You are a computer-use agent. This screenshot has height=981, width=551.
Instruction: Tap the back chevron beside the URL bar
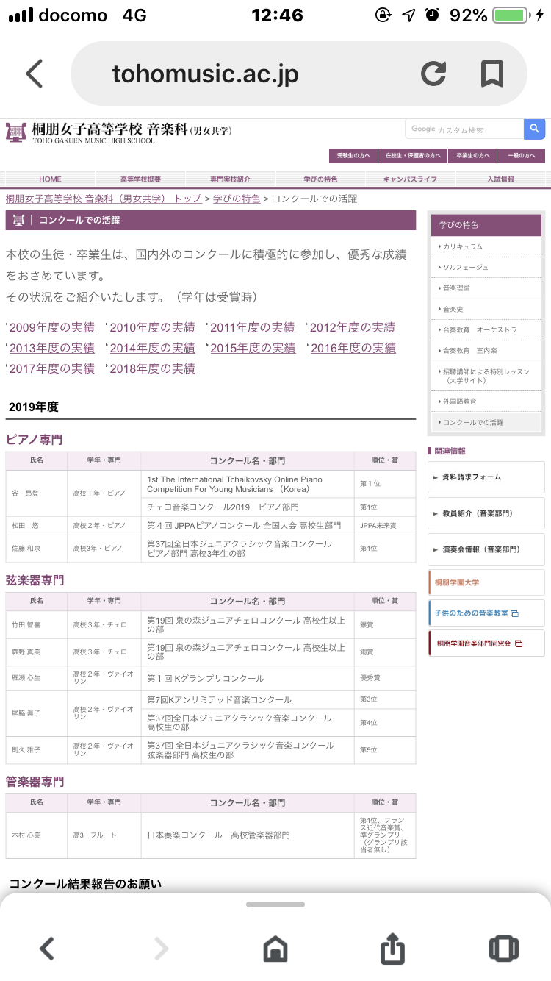pos(35,74)
